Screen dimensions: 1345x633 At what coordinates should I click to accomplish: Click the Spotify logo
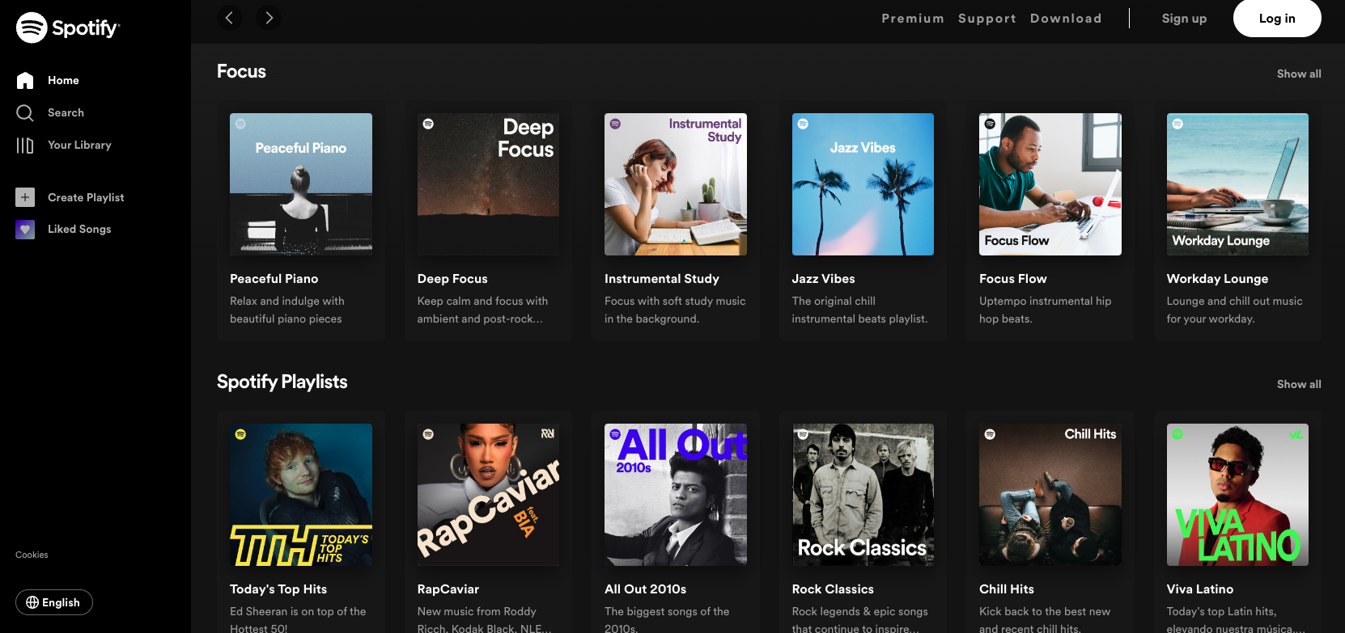click(68, 27)
